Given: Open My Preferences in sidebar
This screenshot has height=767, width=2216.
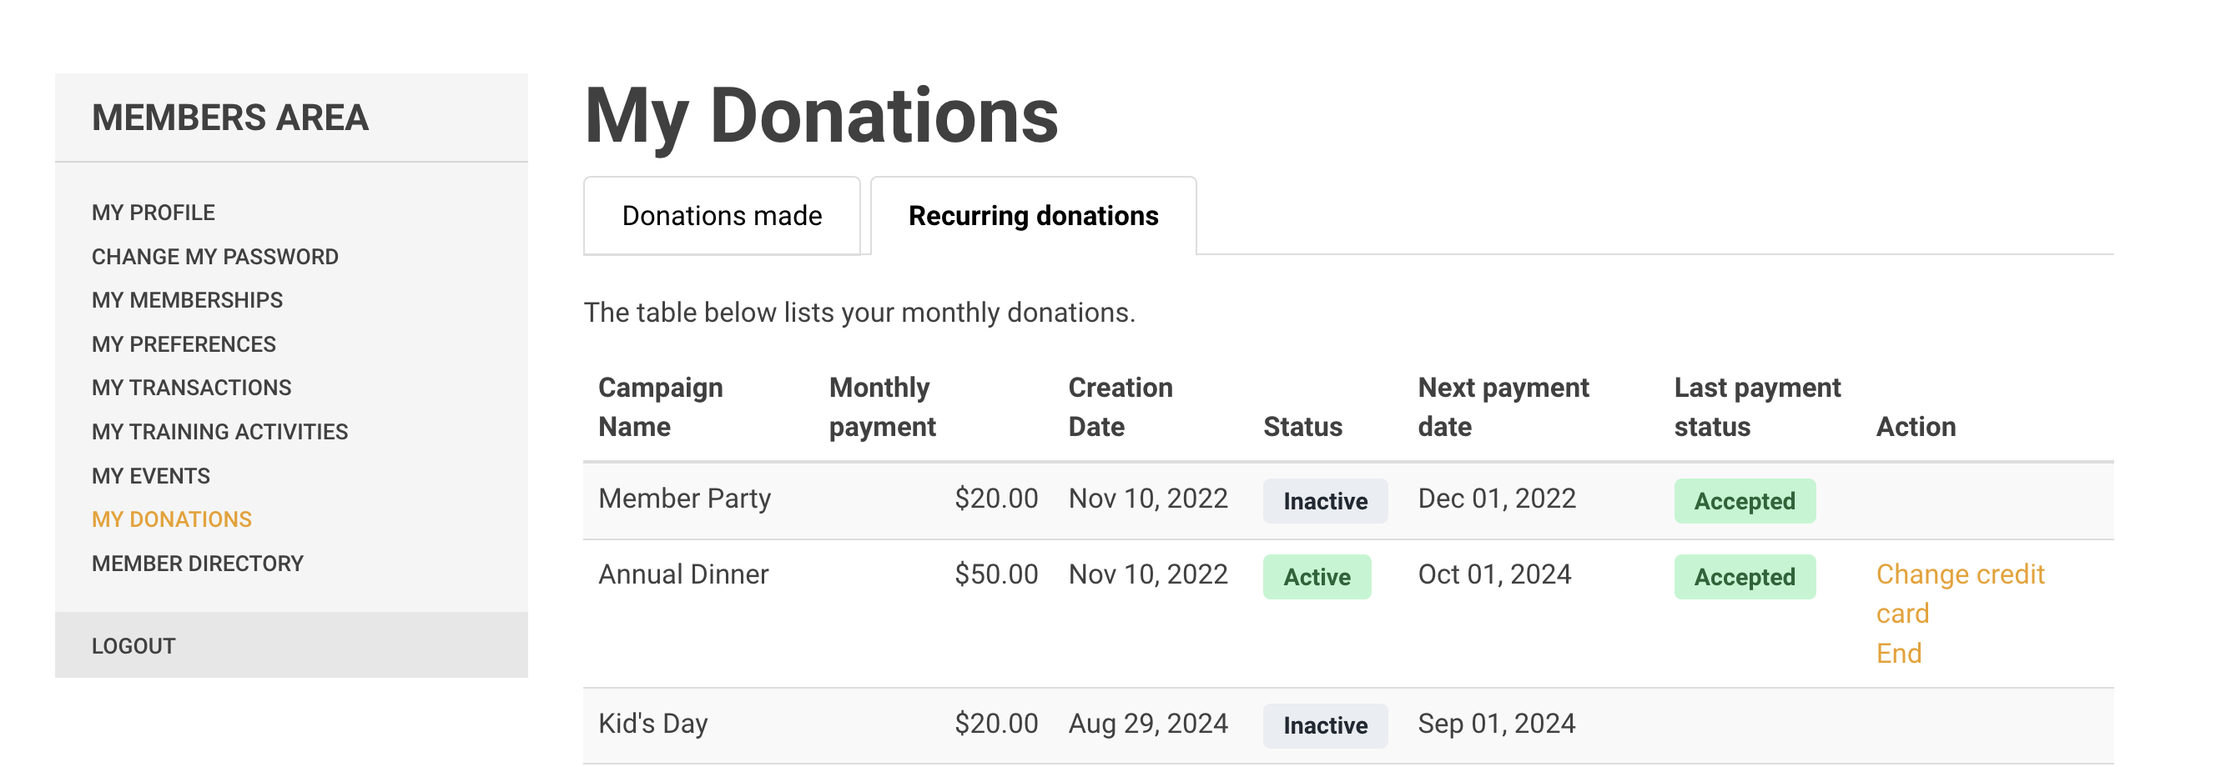Looking at the screenshot, I should (x=184, y=344).
